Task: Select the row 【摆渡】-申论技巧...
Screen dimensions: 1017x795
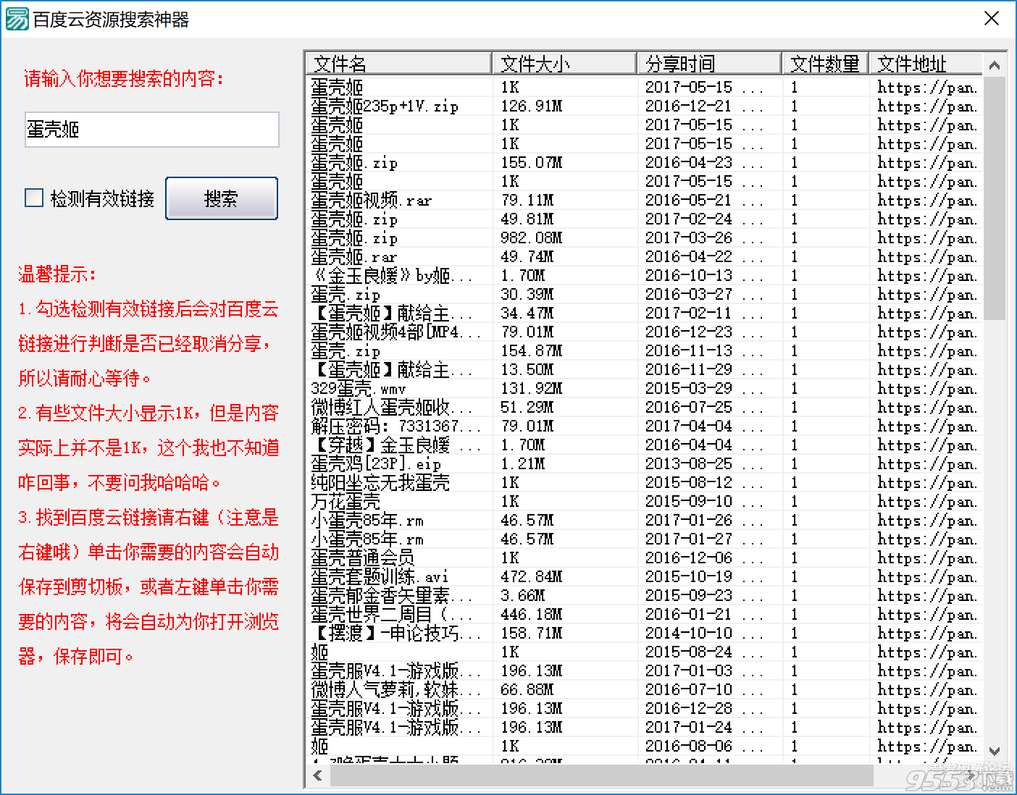Action: point(645,634)
